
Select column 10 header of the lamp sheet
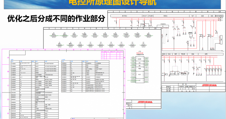coord(155,28)
